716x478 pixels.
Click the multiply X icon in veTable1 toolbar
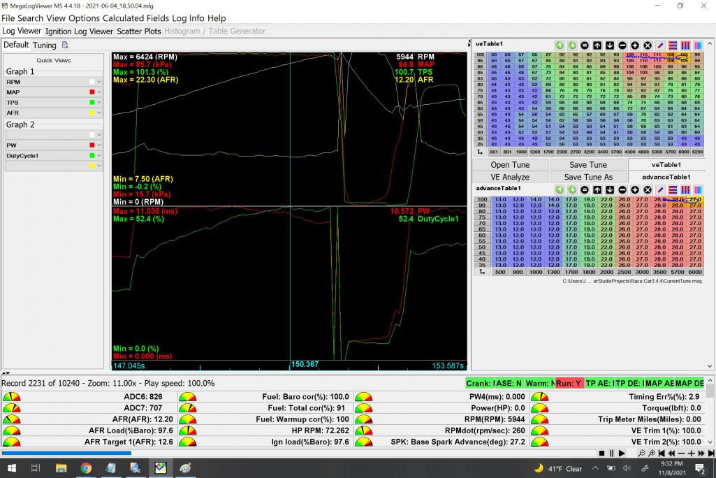tap(648, 45)
